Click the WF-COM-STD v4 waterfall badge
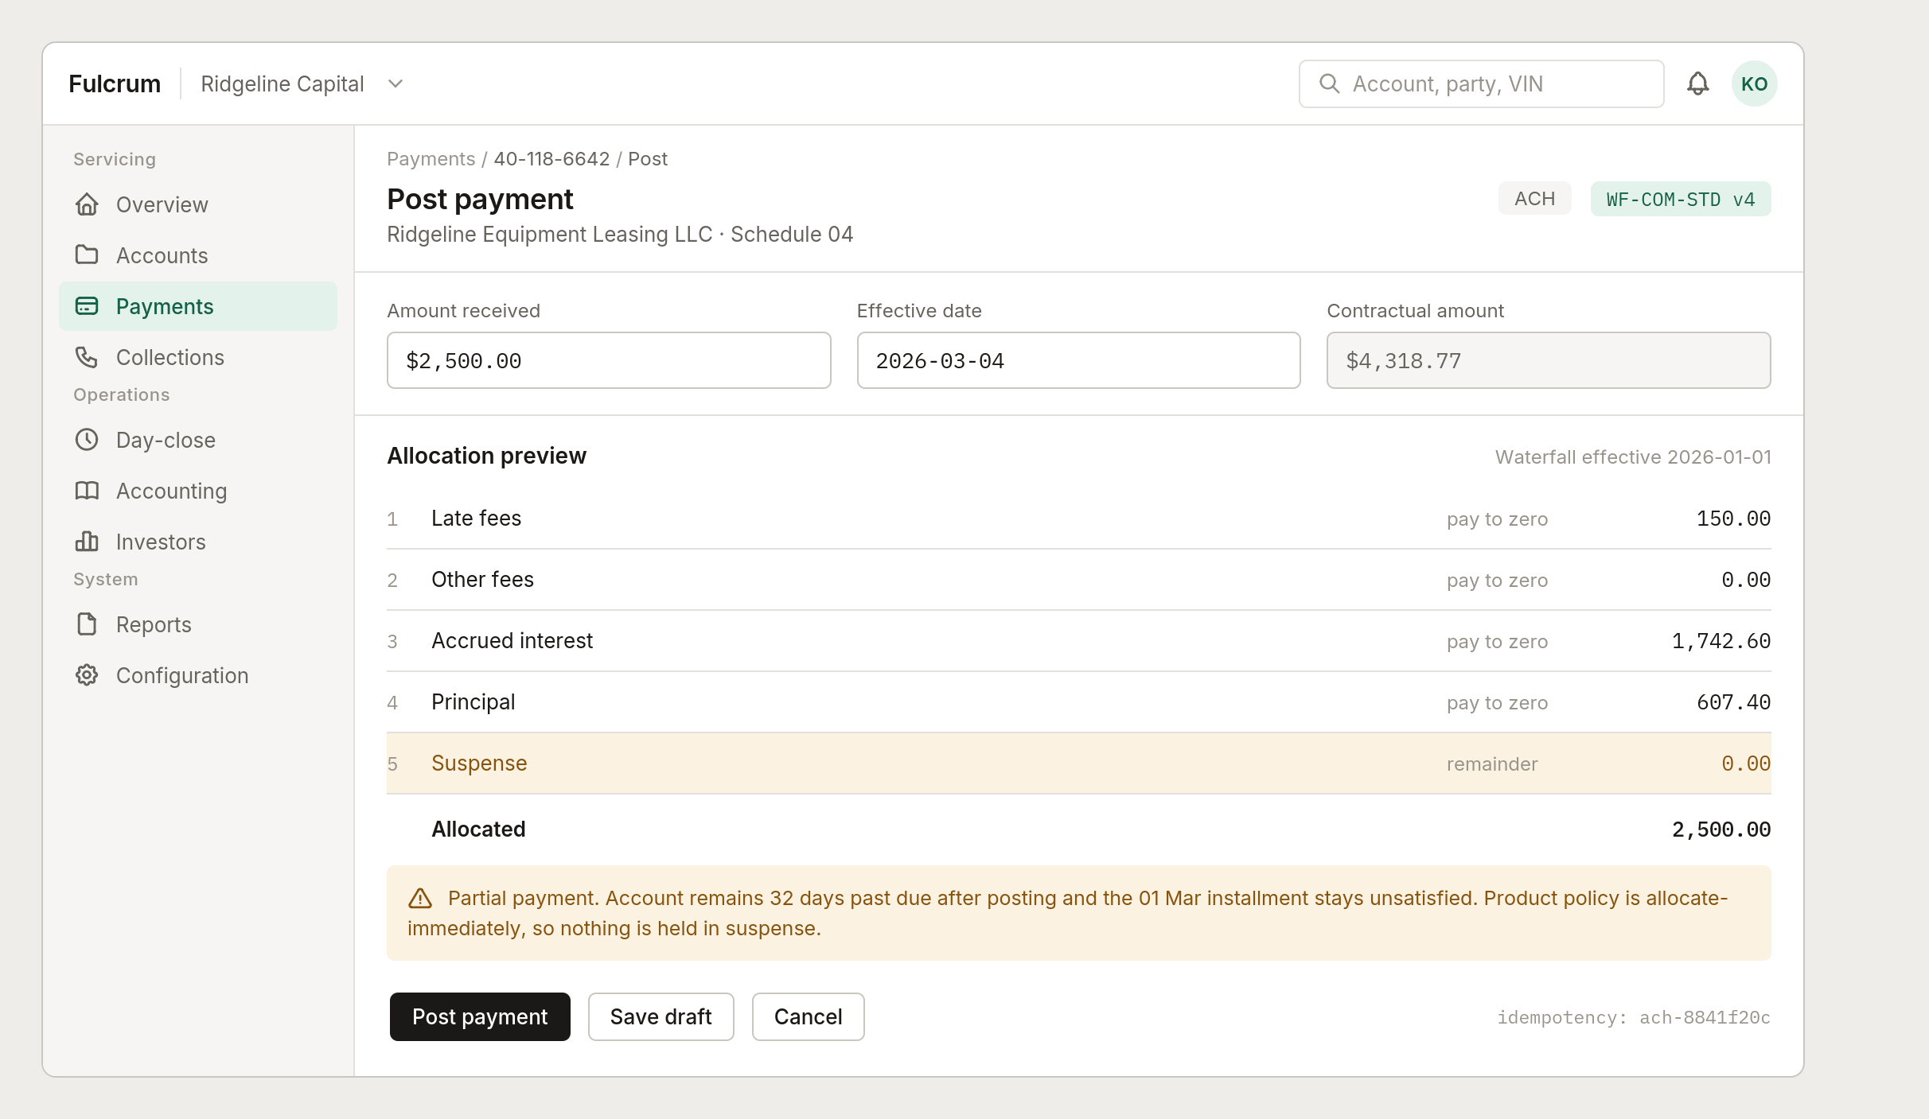 click(1681, 199)
